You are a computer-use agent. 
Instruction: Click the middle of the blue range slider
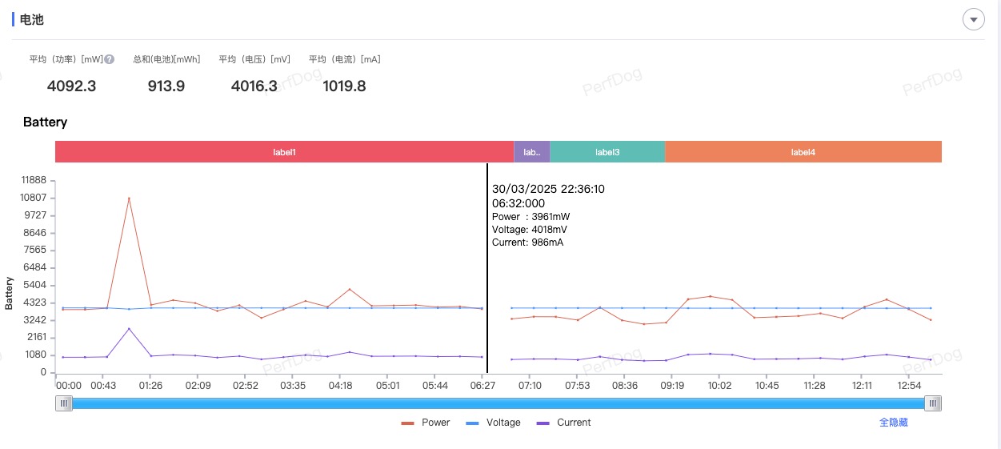coord(498,403)
